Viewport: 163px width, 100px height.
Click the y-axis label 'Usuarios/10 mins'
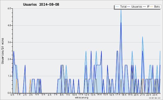[x=2, y=51]
